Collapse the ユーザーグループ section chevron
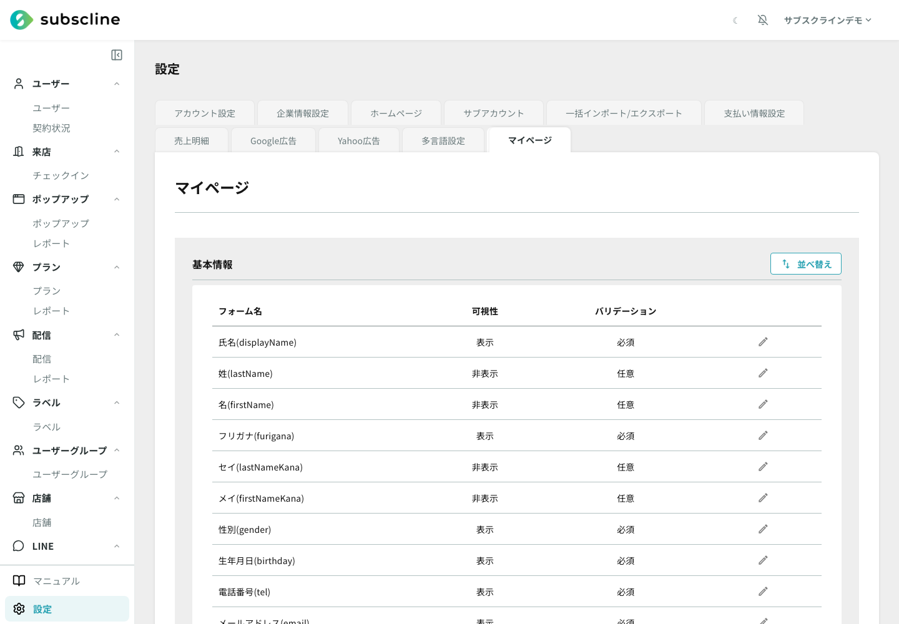This screenshot has width=899, height=624. tap(117, 451)
